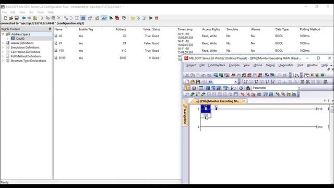The width and height of the screenshot is (334, 188).
Task: Click Cut scissors icon in OPC toolbar
Action: coord(42,18)
